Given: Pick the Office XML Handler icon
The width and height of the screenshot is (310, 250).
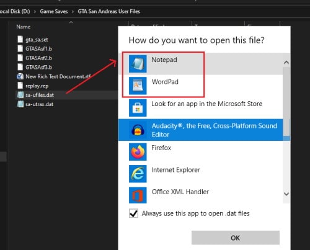Looking at the screenshot, I should [x=138, y=195].
